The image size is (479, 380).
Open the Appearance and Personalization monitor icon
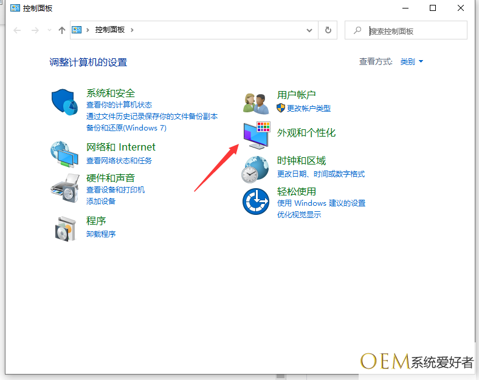256,135
